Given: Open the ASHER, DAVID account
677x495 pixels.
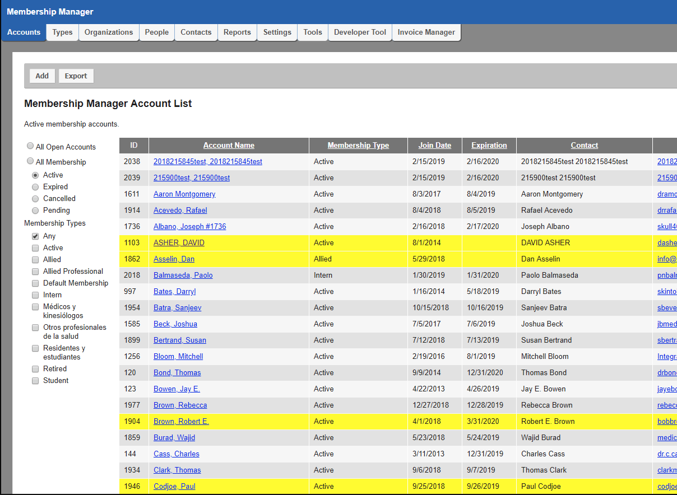Looking at the screenshot, I should [179, 243].
